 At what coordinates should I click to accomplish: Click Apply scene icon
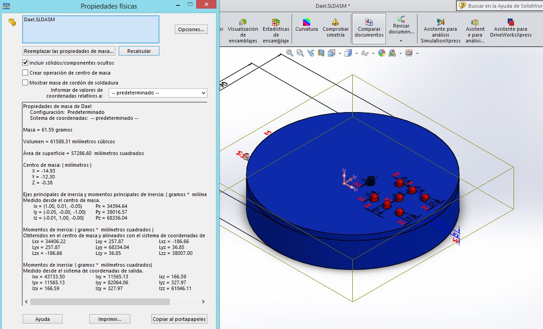coord(392,53)
